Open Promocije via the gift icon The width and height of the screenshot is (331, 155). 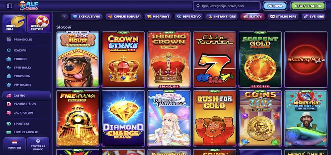point(9,39)
